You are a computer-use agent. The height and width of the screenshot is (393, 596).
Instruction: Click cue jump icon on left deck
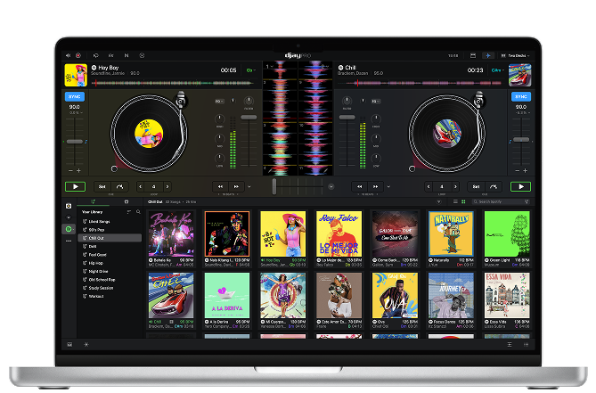pos(119,186)
